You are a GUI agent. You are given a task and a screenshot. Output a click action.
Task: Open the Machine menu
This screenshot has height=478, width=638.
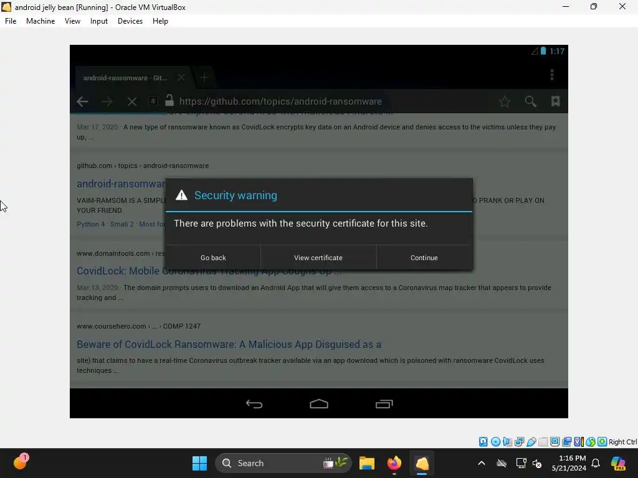point(40,21)
